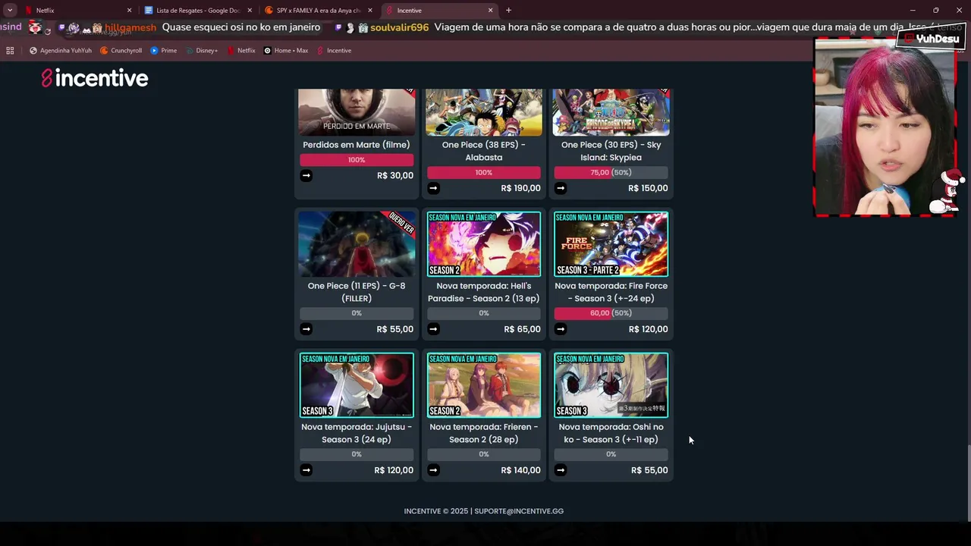The width and height of the screenshot is (971, 546).
Task: Click Frieren Season 2 0% progress bar
Action: tap(484, 454)
